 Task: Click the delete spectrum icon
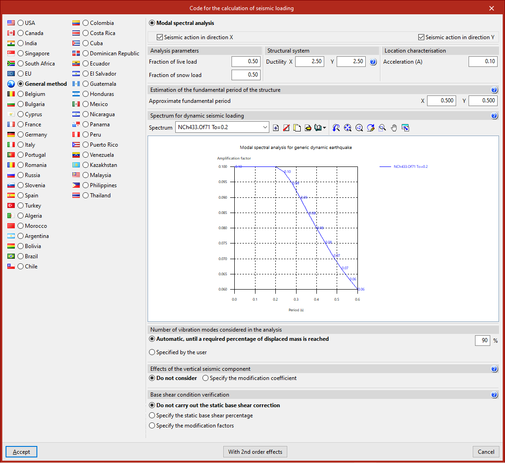(x=286, y=128)
